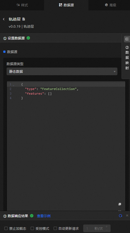Enable the 禁止加载态 checkbox
This screenshot has height=233, width=130.
[6, 228]
